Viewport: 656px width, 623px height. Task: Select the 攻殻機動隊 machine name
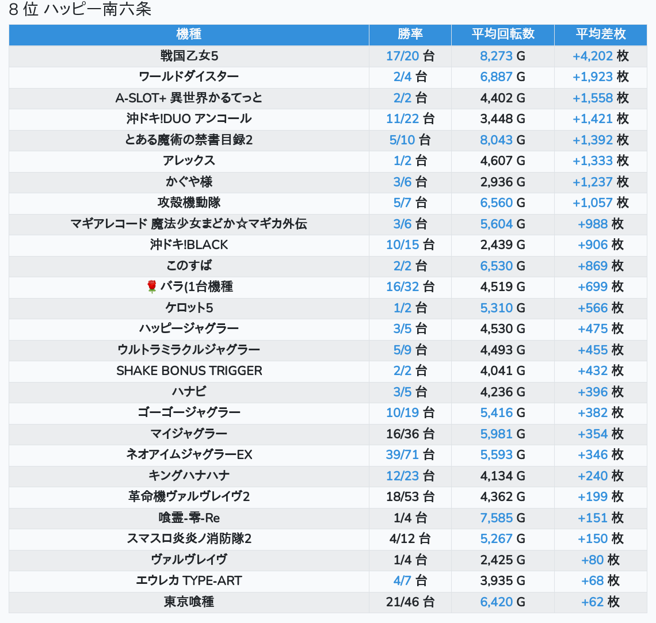click(x=189, y=203)
